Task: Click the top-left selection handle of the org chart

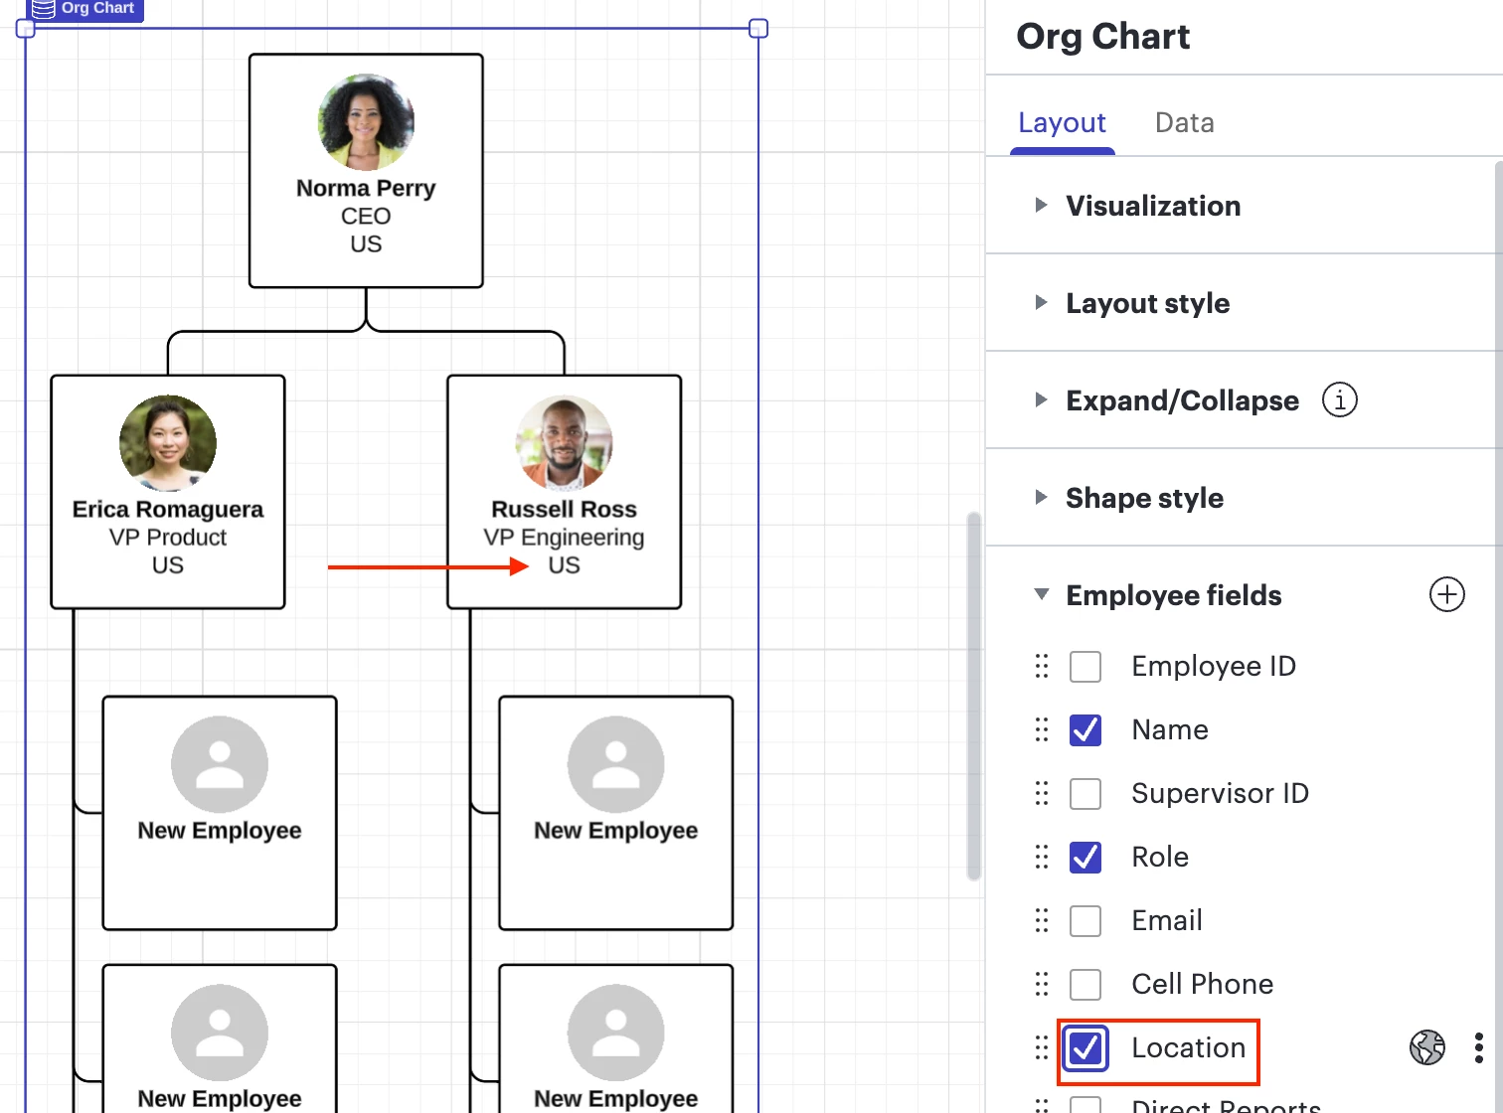Action: tap(26, 28)
